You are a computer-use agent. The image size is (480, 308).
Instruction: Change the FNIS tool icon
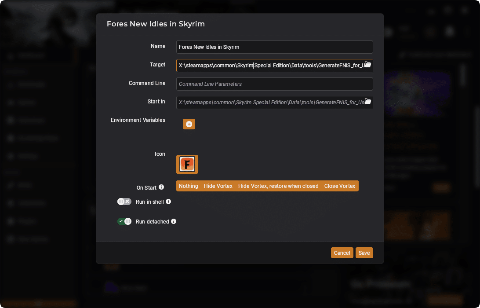(x=187, y=164)
